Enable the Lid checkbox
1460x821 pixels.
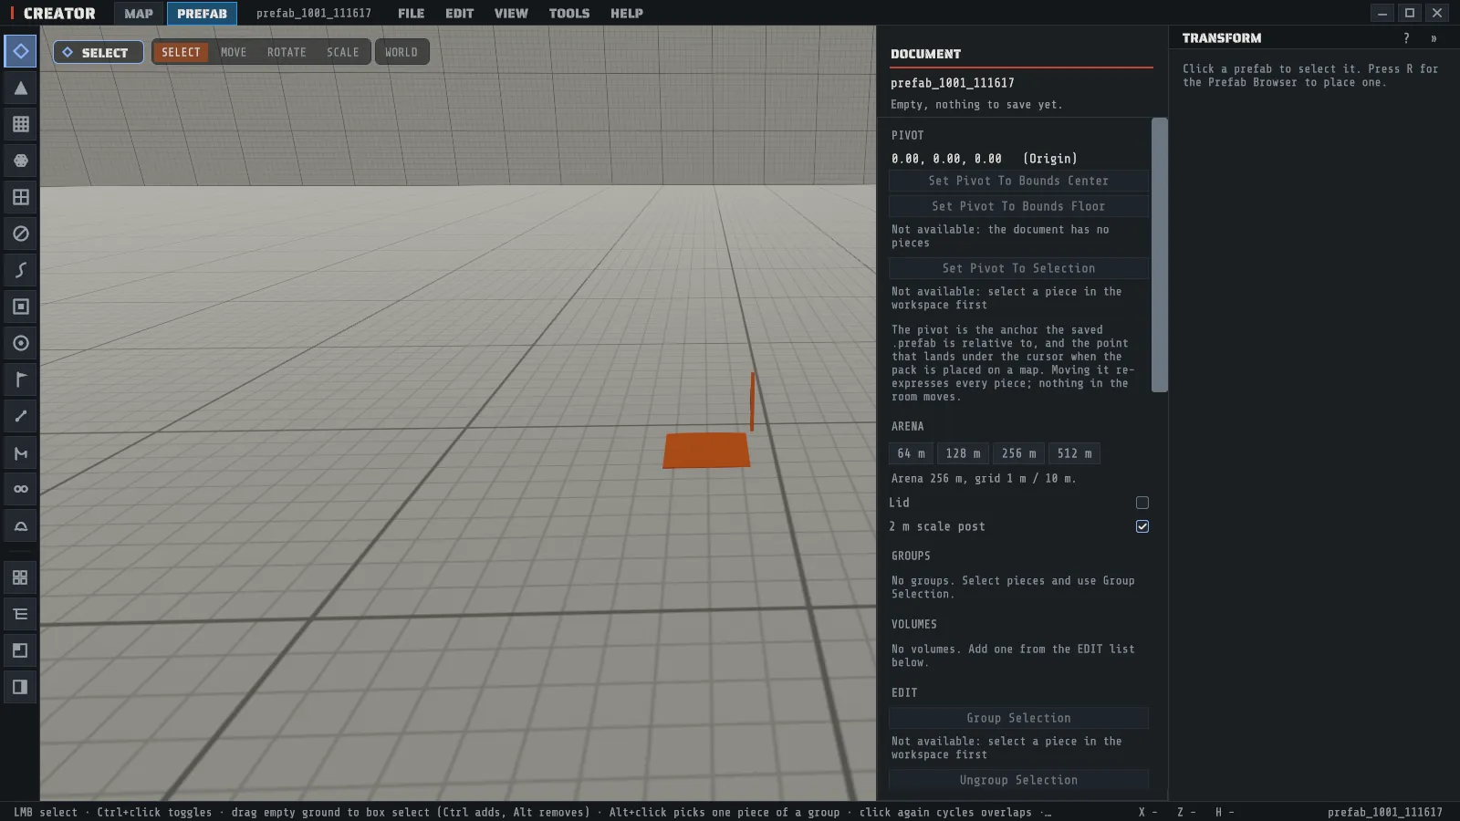click(1142, 503)
